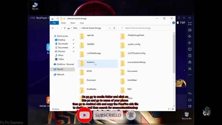Click NoxPlayer fullscreen icon
The image size is (222, 125).
pos(190,24)
